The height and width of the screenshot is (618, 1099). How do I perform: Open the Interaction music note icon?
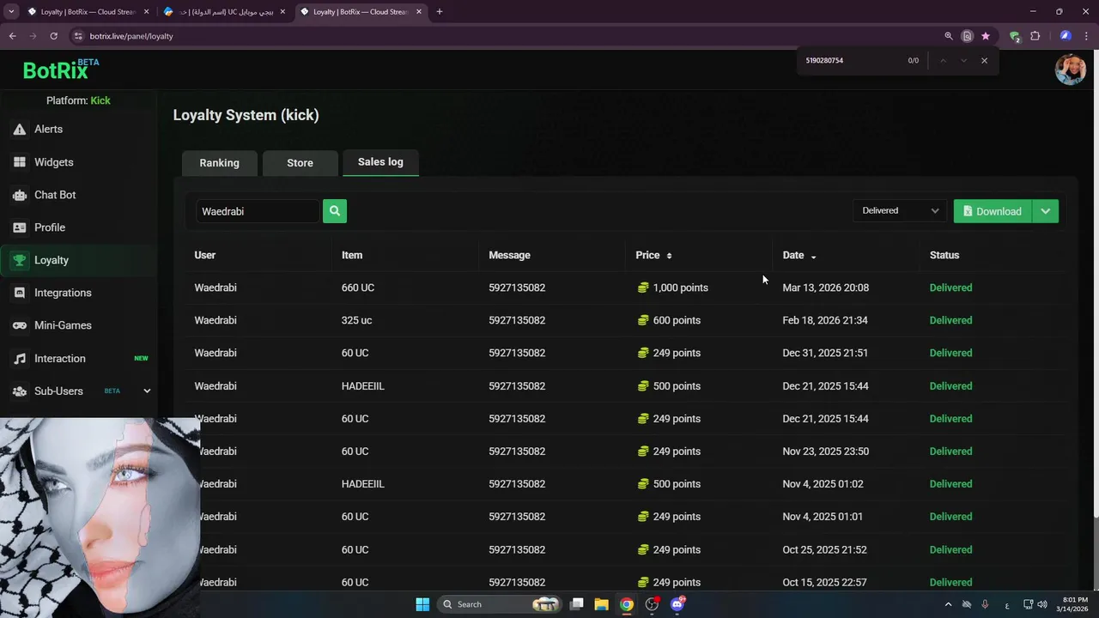(19, 358)
